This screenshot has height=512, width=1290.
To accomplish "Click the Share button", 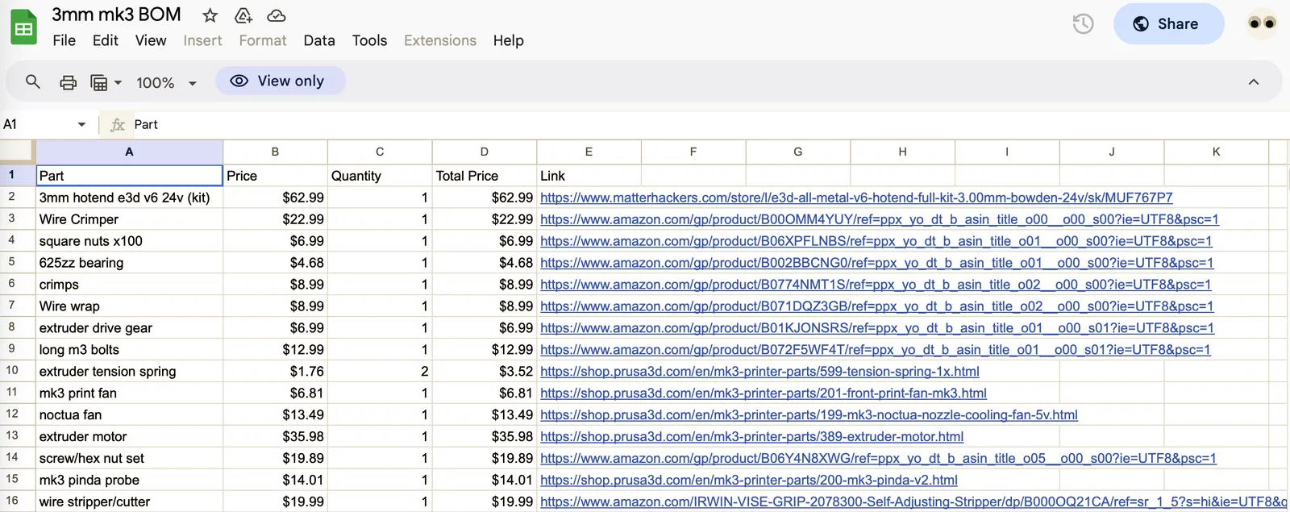I will [x=1168, y=24].
